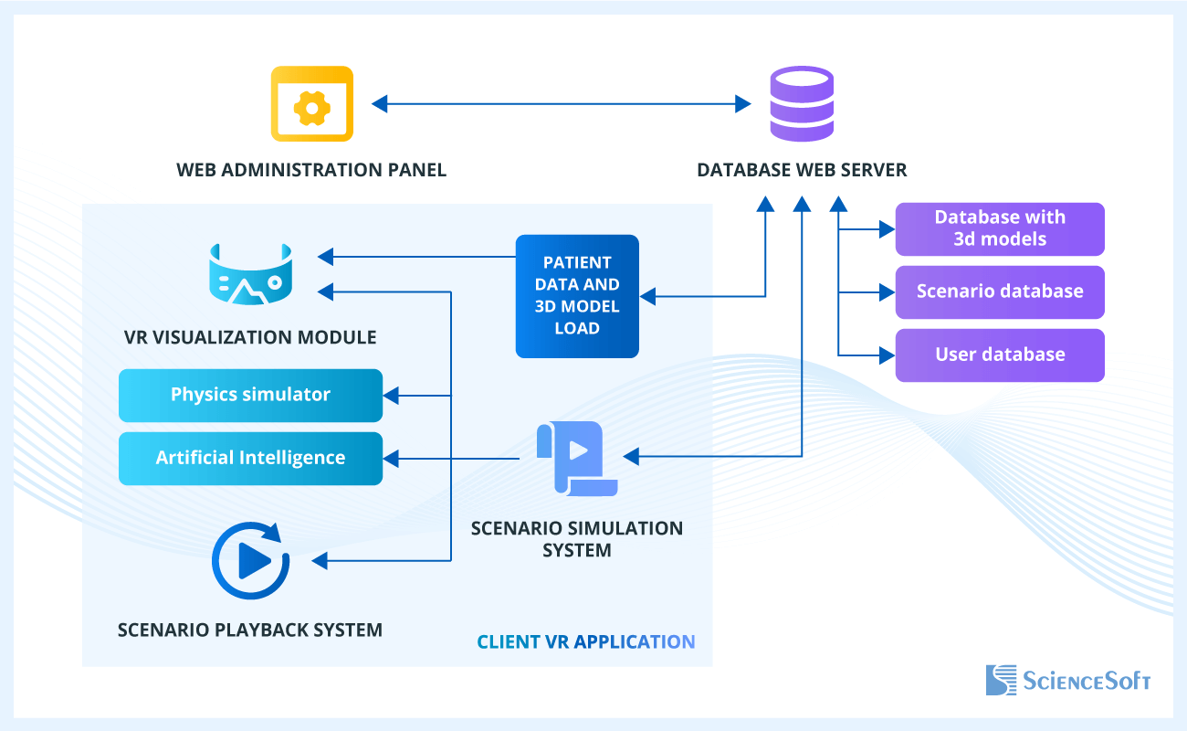The image size is (1187, 731).
Task: Click the DATABASE WEB SERVER label
Action: click(x=802, y=170)
